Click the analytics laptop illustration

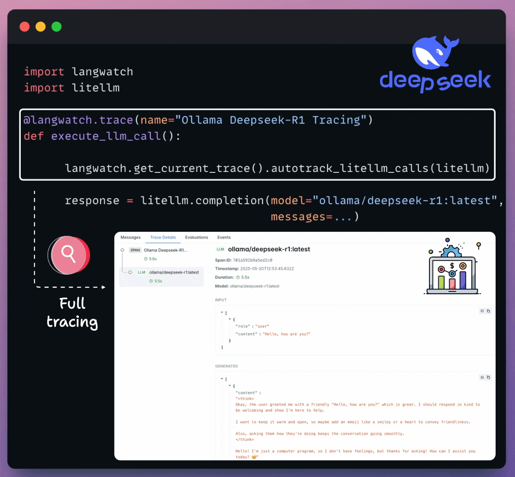tap(453, 266)
